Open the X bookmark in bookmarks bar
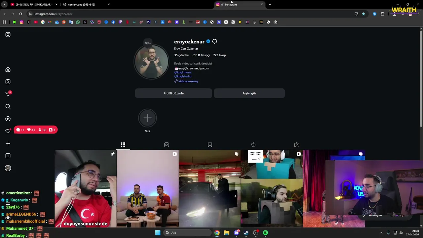The image size is (423, 238). (x=28, y=22)
